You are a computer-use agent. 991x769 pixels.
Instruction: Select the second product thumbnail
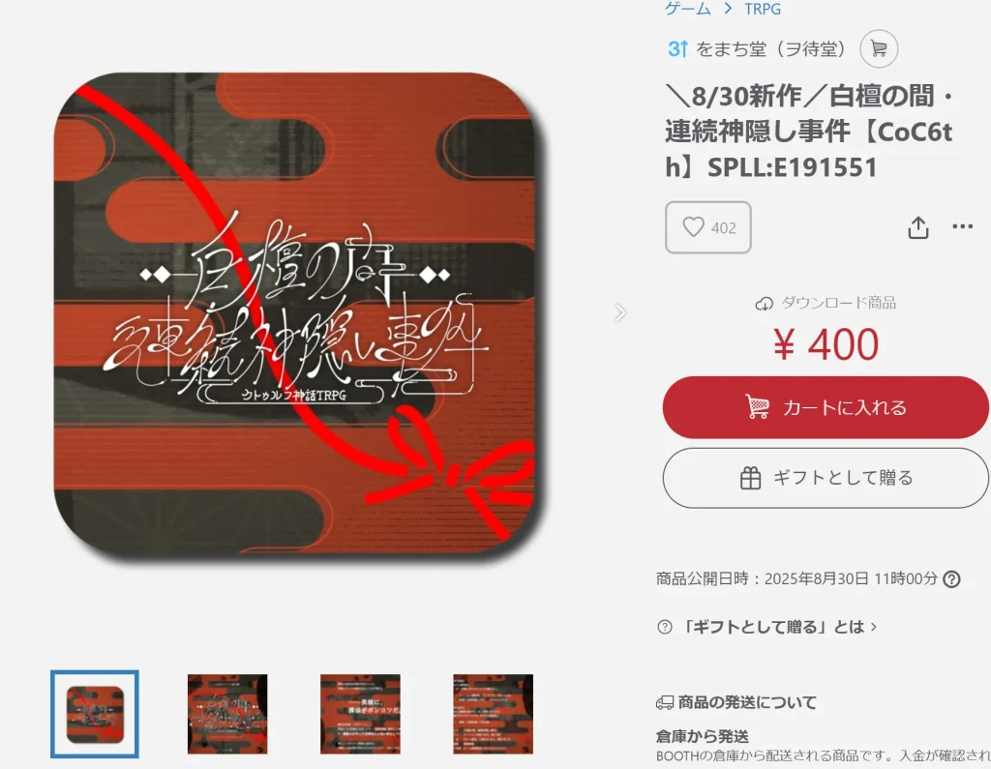[227, 714]
